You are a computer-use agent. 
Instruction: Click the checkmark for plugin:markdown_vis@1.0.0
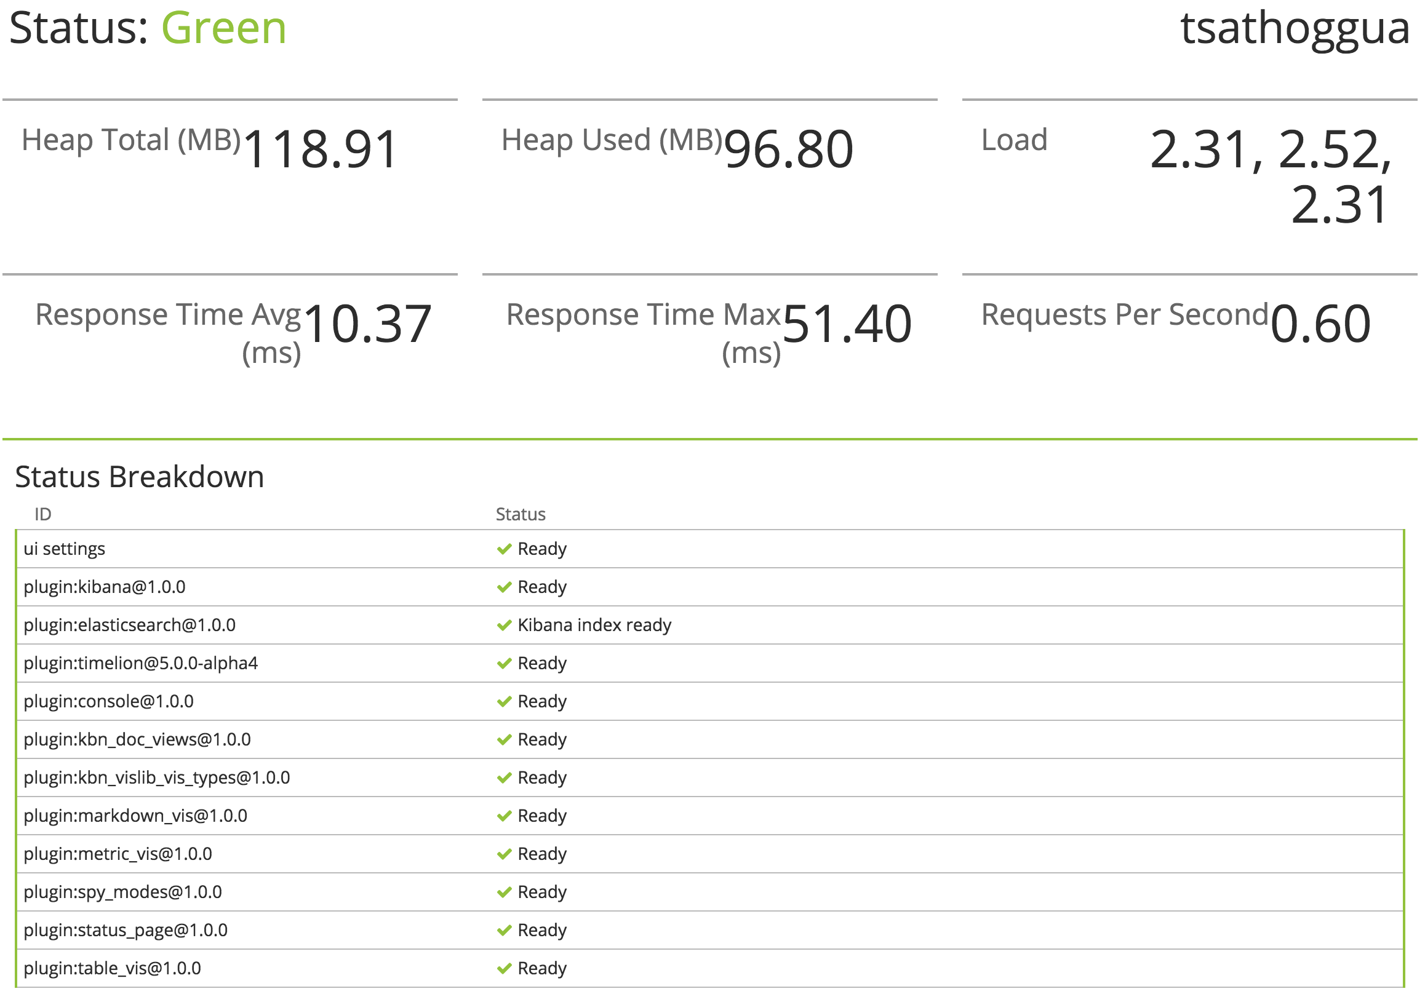504,816
